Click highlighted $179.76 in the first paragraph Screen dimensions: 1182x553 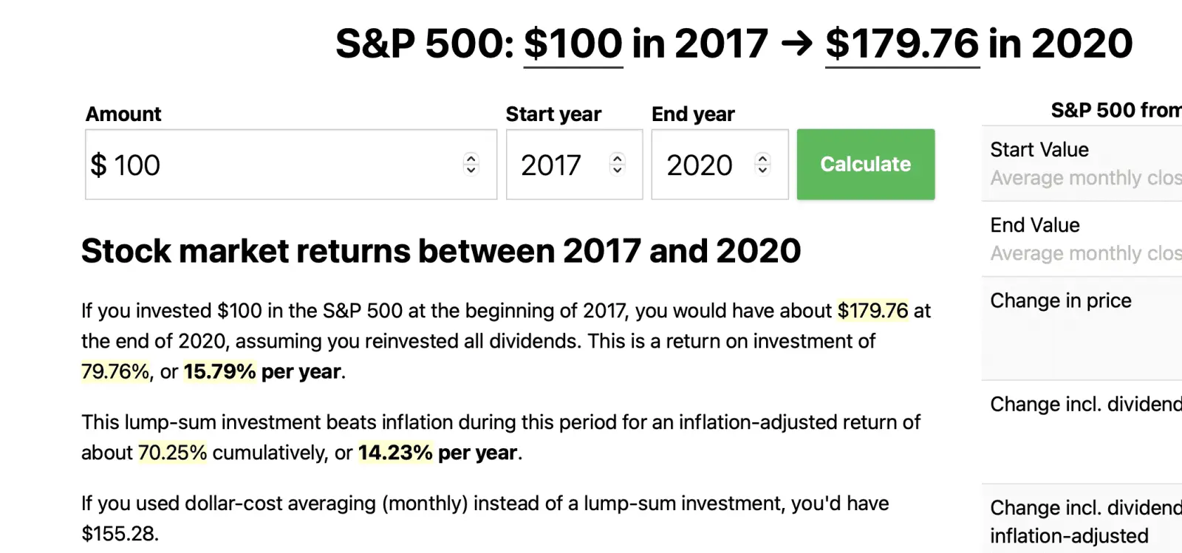point(872,311)
